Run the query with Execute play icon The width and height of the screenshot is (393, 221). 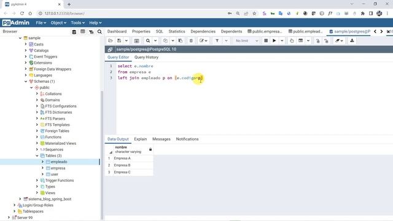[274, 41]
